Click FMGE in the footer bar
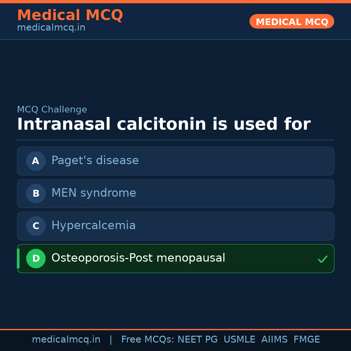 click(306, 340)
